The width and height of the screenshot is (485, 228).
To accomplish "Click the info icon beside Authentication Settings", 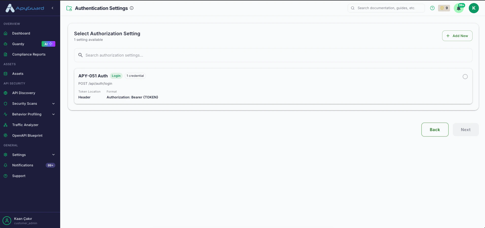I will tap(132, 8).
